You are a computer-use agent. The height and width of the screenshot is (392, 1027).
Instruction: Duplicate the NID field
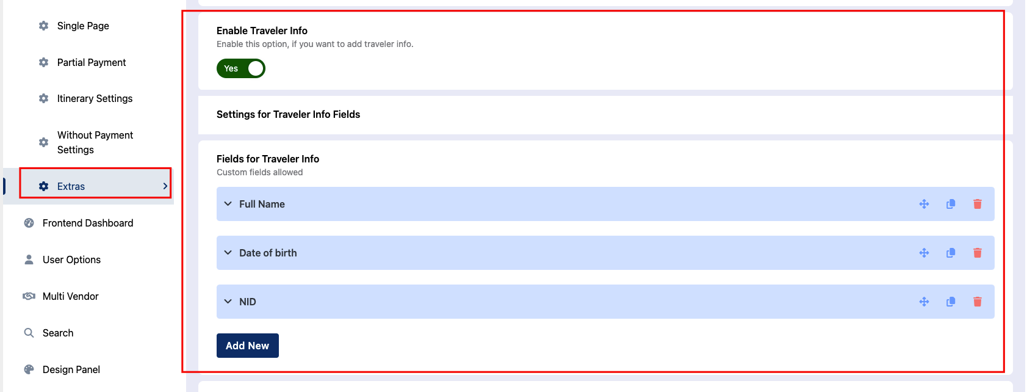(951, 302)
